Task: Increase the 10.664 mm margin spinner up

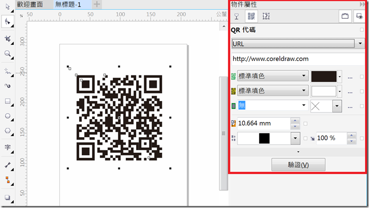Action: coord(295,121)
